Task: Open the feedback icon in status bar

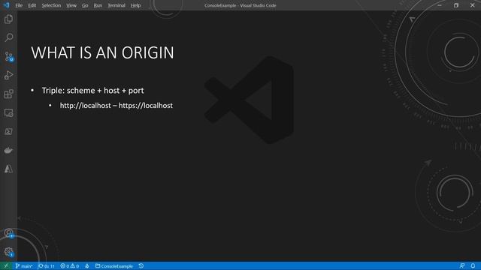Action: [x=462, y=266]
